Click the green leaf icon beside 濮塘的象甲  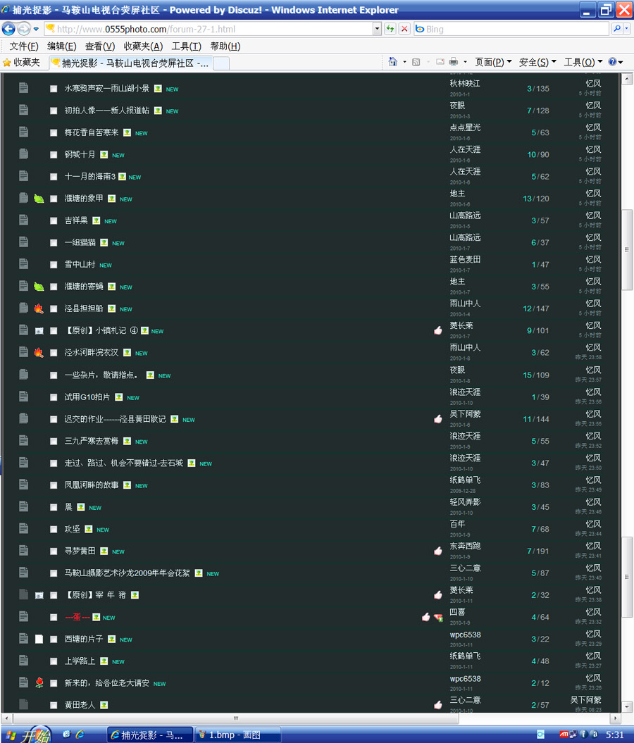39,199
